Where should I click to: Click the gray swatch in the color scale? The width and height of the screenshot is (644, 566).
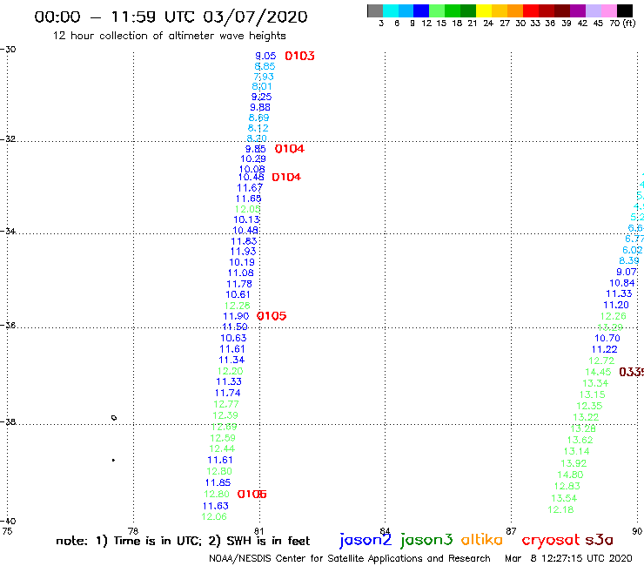point(375,10)
